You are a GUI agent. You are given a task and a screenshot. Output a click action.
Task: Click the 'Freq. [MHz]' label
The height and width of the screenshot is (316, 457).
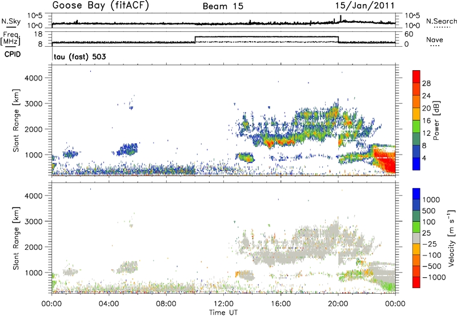click(11, 38)
